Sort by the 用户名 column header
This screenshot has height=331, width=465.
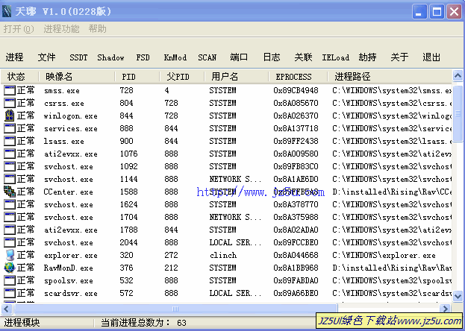click(237, 77)
